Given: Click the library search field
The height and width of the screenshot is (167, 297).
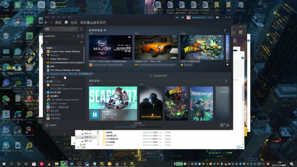Looking at the screenshot, I should click(x=62, y=42).
